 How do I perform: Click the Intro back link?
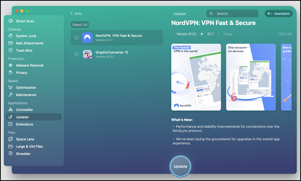pos(78,13)
